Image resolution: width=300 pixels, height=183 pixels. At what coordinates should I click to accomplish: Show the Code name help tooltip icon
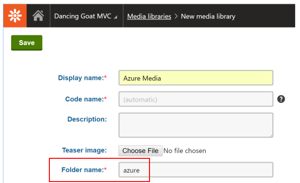281,99
